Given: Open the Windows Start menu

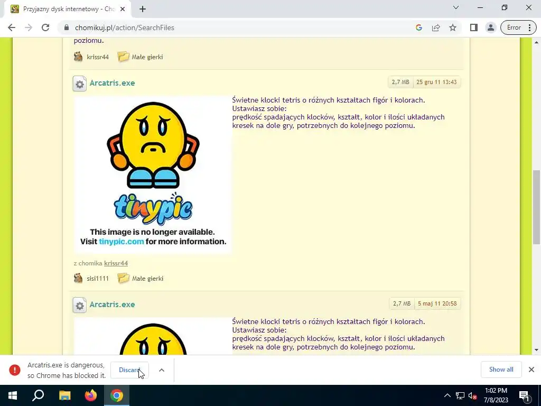Looking at the screenshot, I should click(13, 395).
